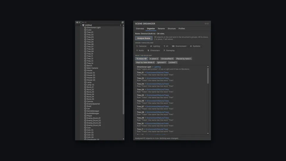
Task: Click the Car object icon
Action: click(85, 109)
